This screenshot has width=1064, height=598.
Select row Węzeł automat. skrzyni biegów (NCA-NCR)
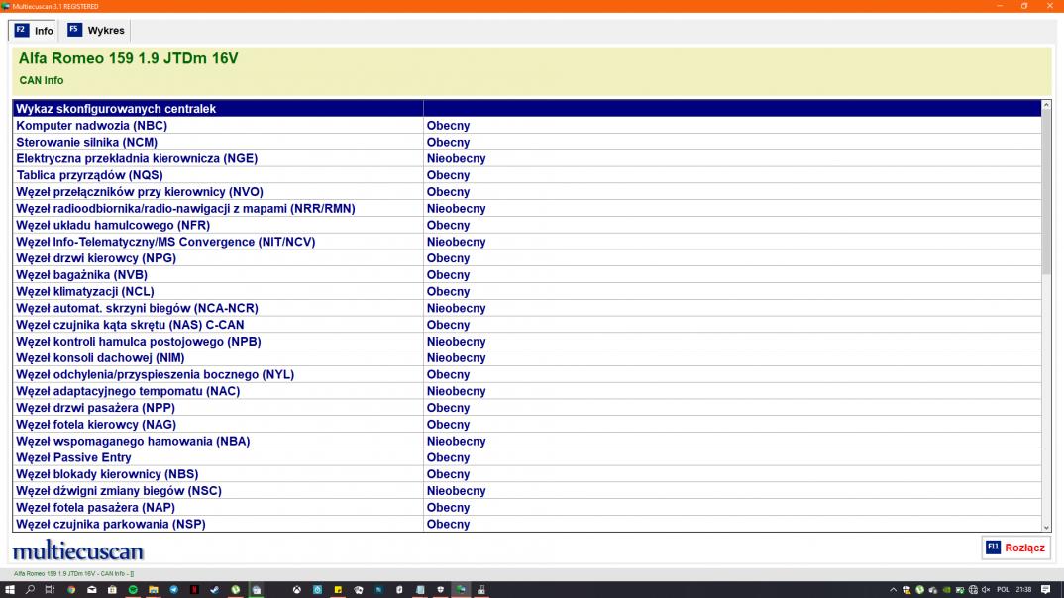[527, 308]
